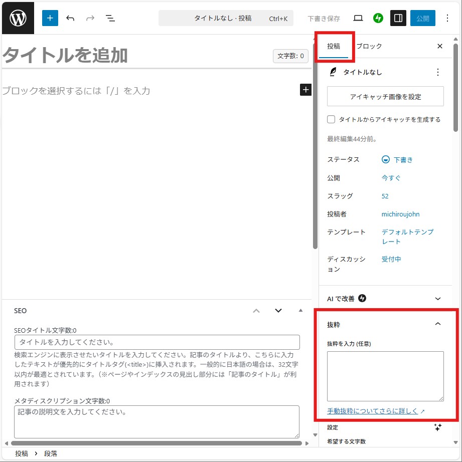The width and height of the screenshot is (462, 462).
Task: Click the 公開 publish button
Action: (422, 18)
